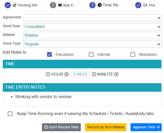Click the step 2 number circle
Screen dimensions: 164x133
coord(53,5)
